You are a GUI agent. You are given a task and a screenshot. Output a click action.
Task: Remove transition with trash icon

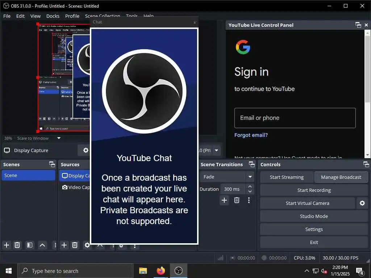coord(237,201)
